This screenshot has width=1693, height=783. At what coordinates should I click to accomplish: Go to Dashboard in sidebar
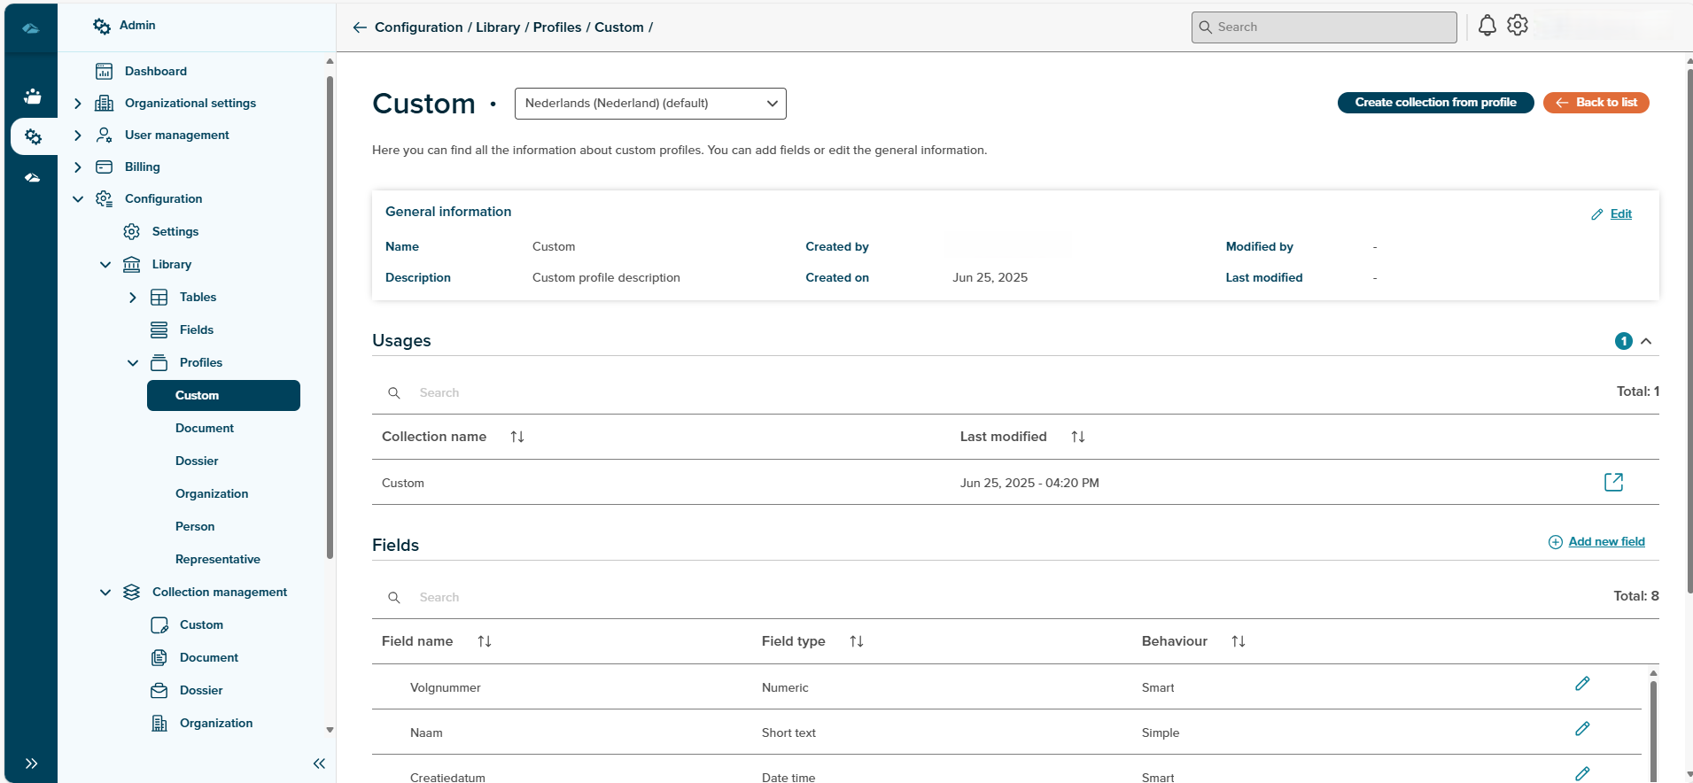[156, 71]
